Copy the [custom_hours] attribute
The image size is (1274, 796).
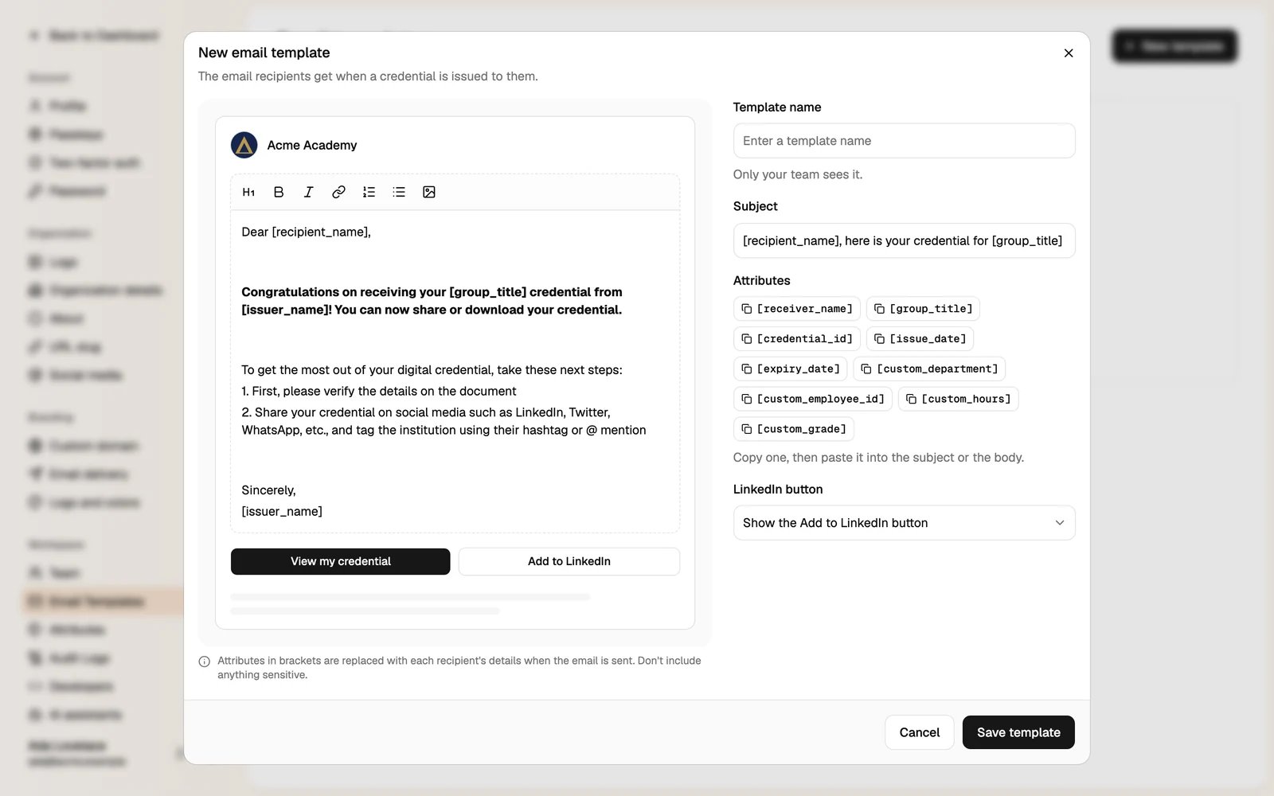pos(958,399)
